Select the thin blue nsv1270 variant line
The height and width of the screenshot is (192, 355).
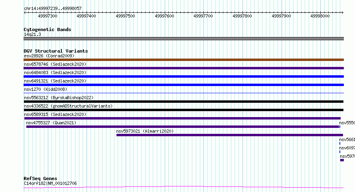point(183,93)
